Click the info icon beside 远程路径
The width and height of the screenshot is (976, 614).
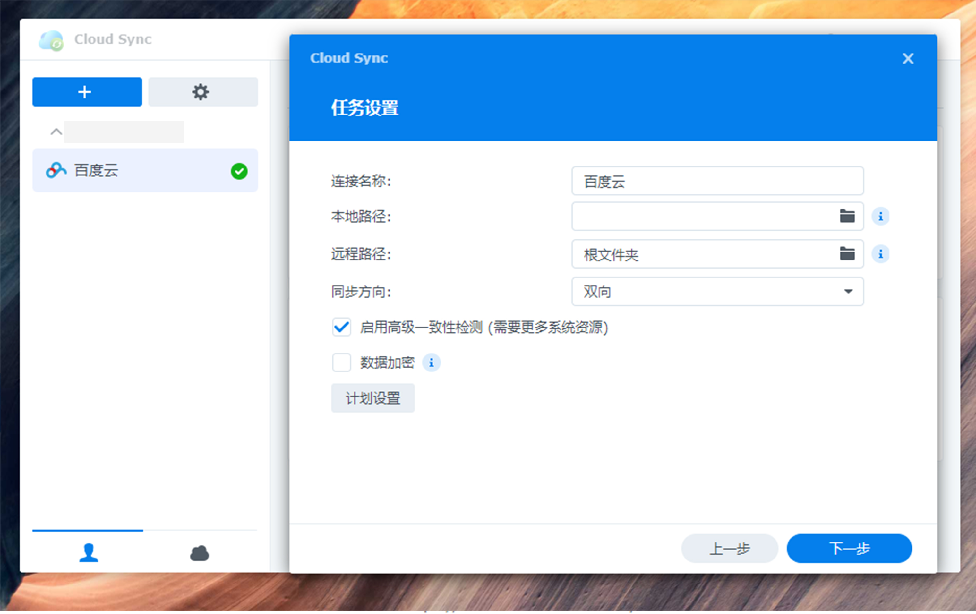[881, 254]
